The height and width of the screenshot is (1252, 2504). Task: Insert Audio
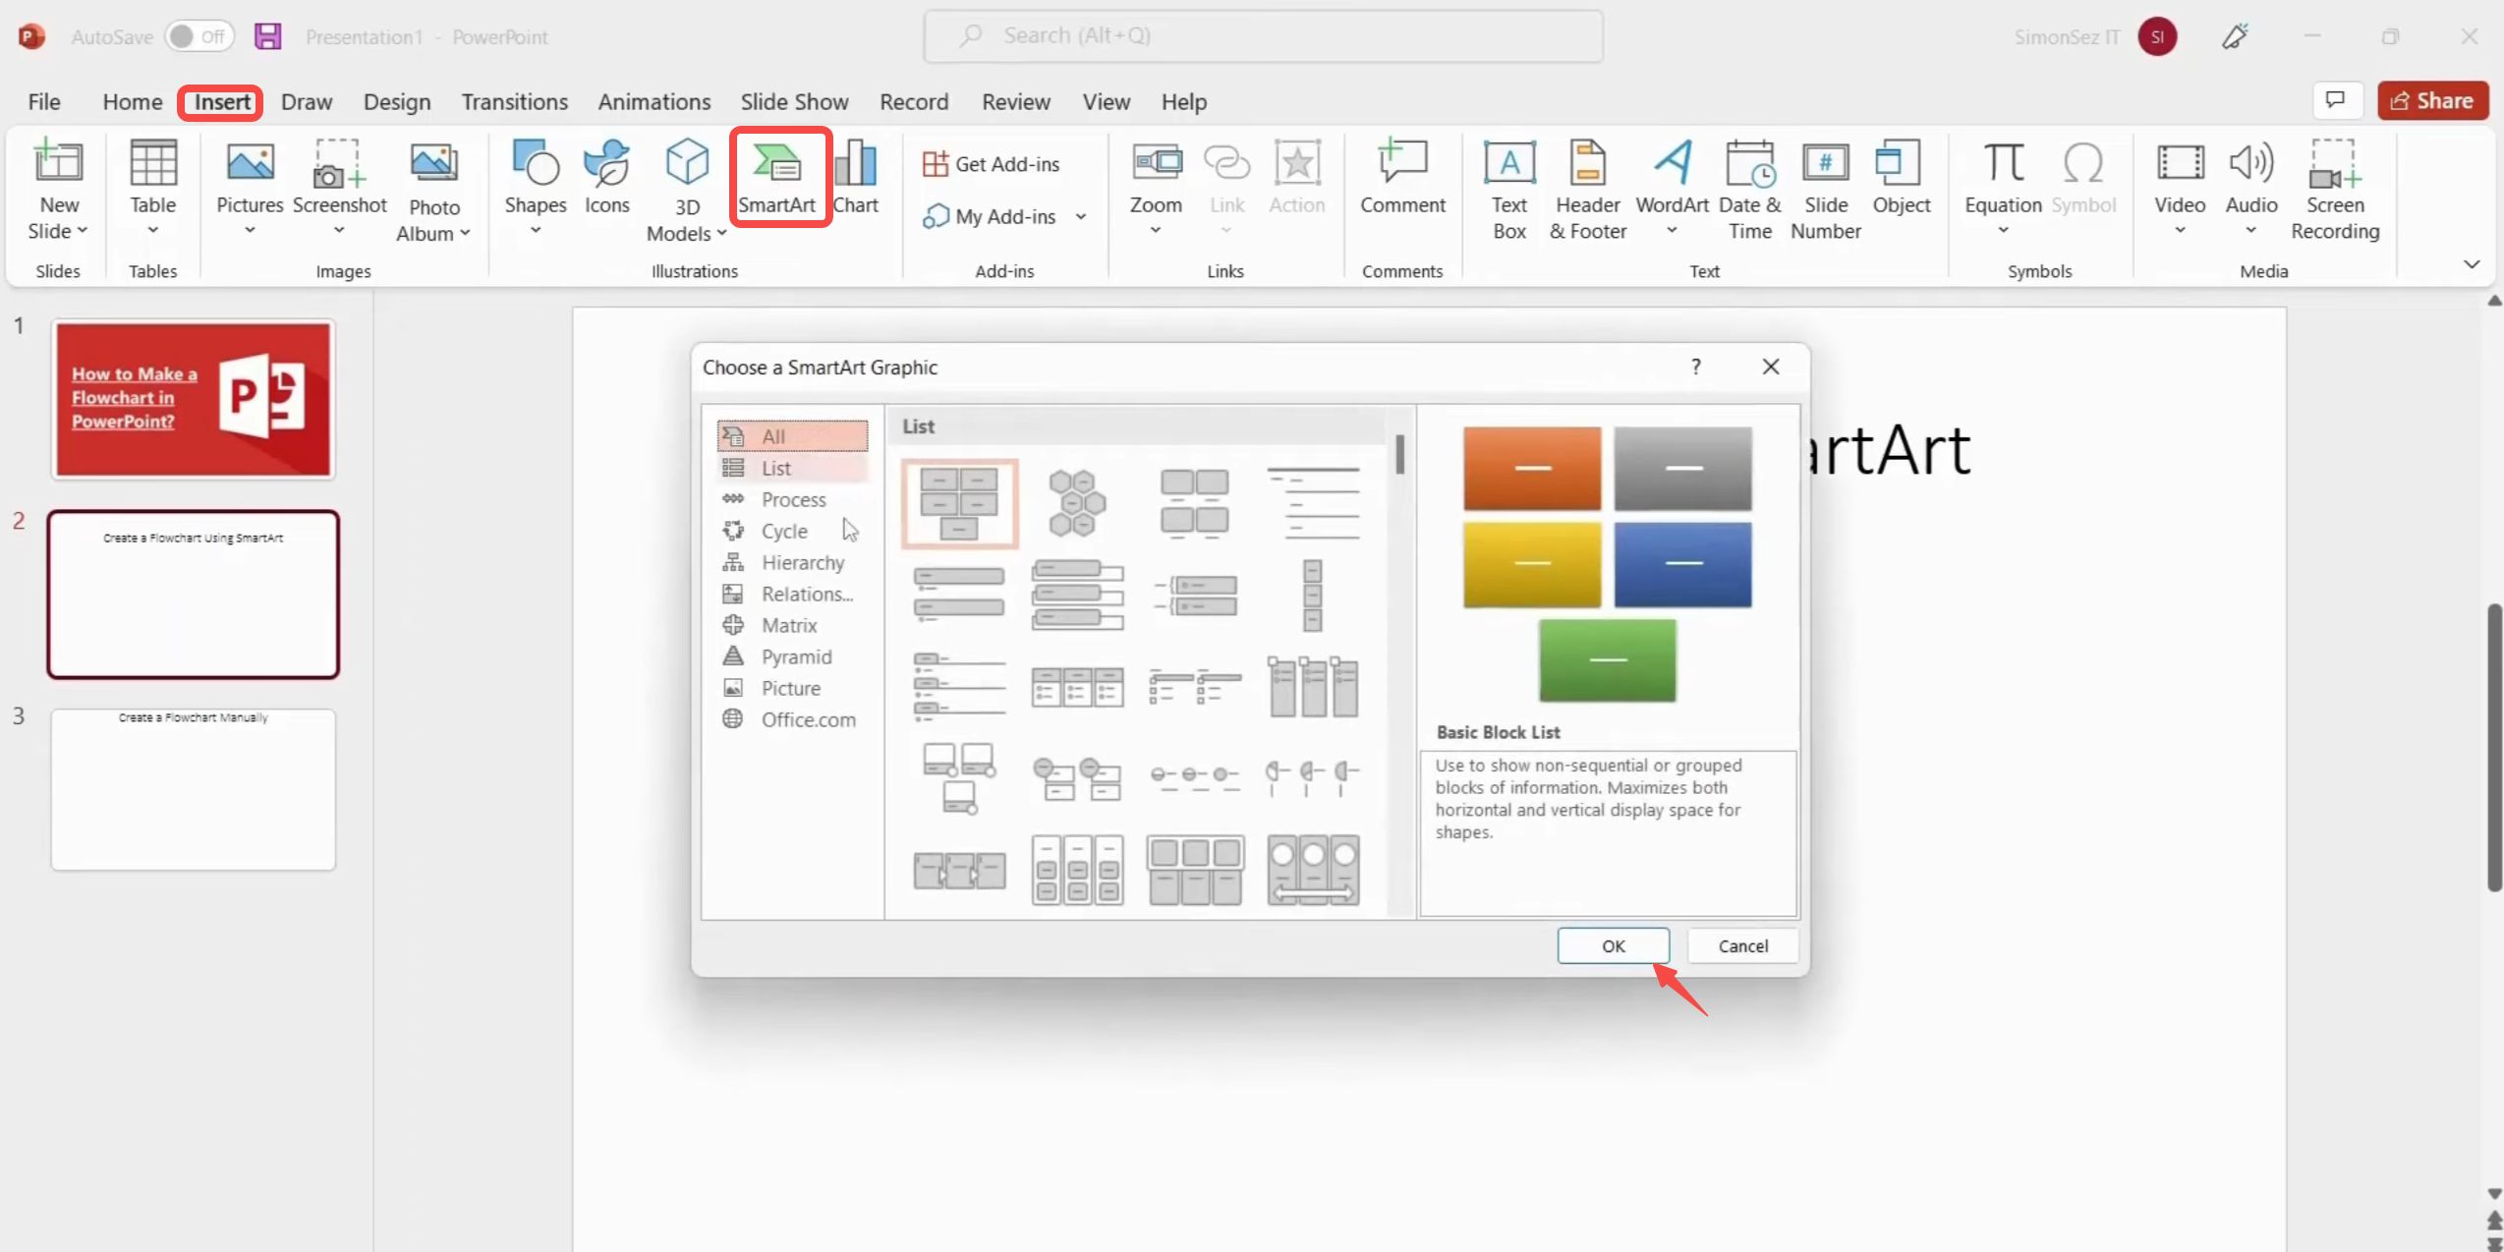2250,189
